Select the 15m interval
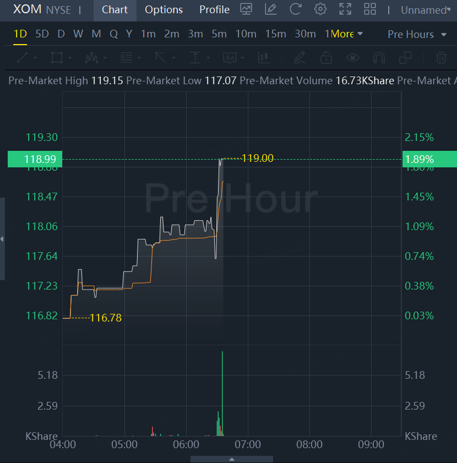This screenshot has height=463, width=457. coord(275,34)
